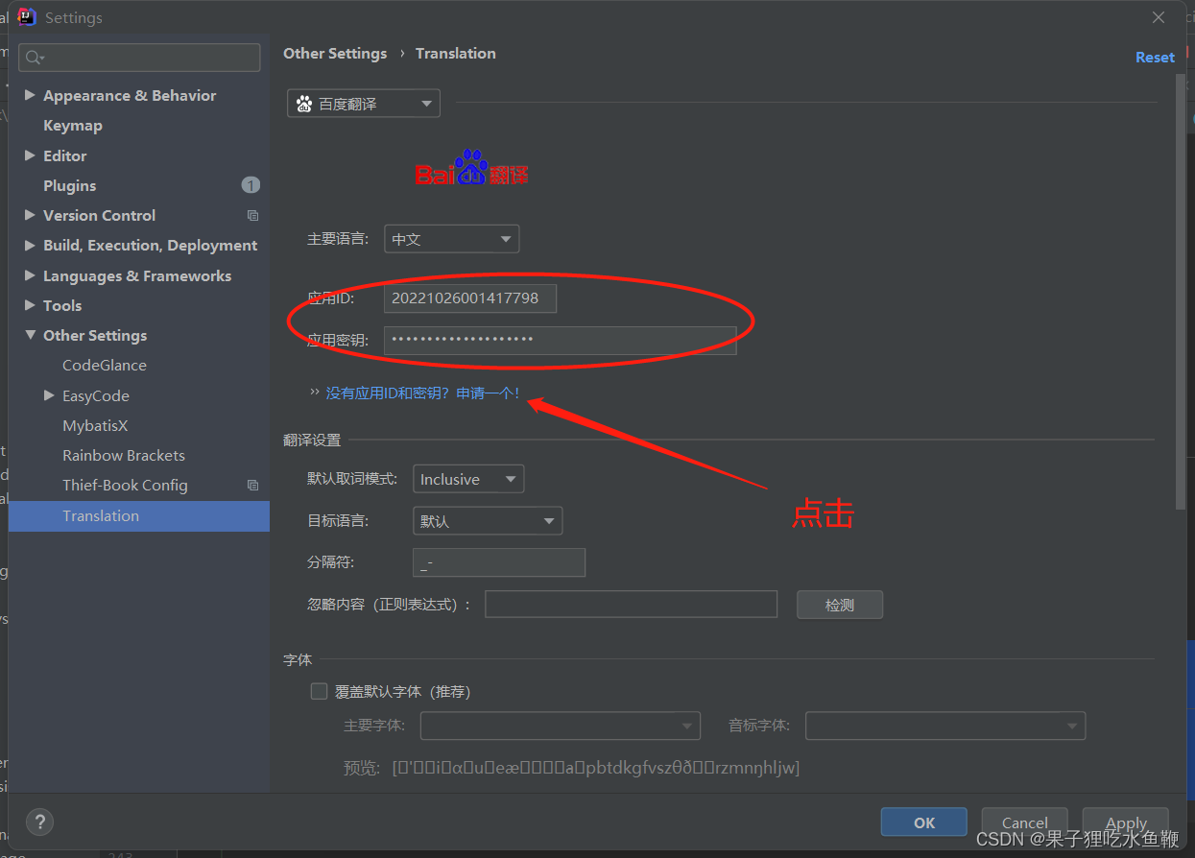Close the Settings dialog with X
The width and height of the screenshot is (1195, 858).
click(x=1159, y=17)
